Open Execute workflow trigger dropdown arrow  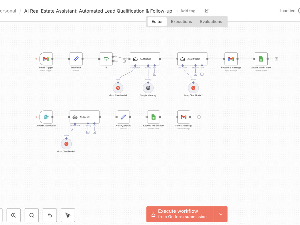[x=221, y=214]
